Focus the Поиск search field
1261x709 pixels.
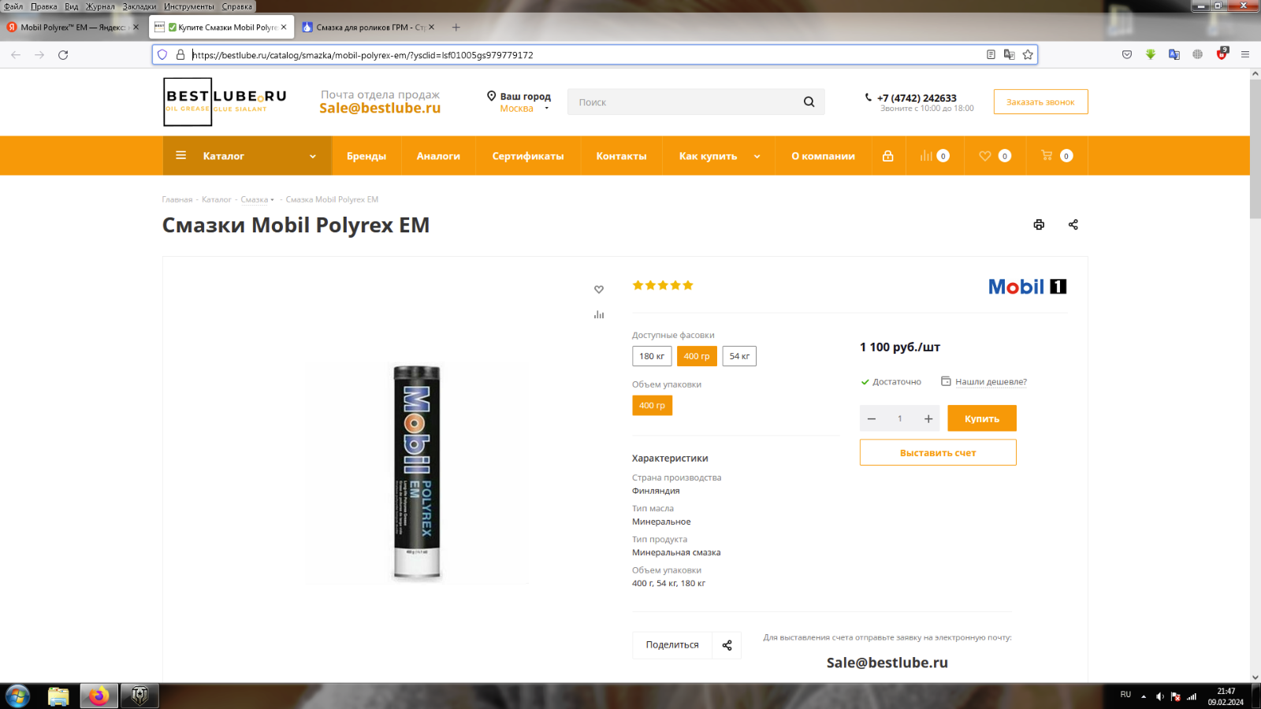[683, 102]
